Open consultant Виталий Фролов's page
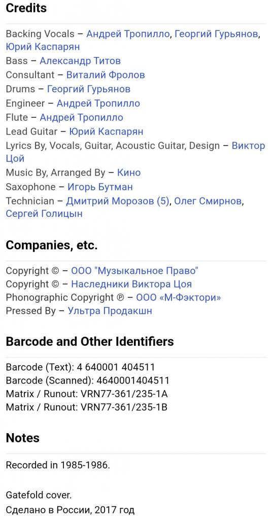The width and height of the screenshot is (272, 520). (106, 75)
